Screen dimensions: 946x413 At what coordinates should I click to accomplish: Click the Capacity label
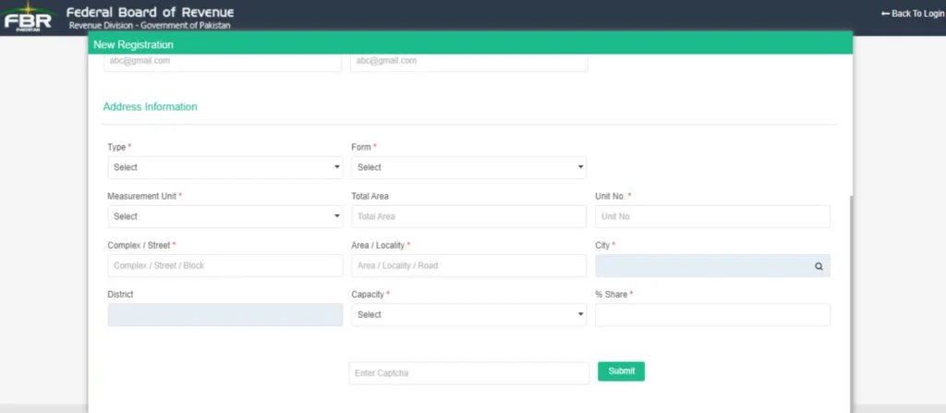pos(368,294)
